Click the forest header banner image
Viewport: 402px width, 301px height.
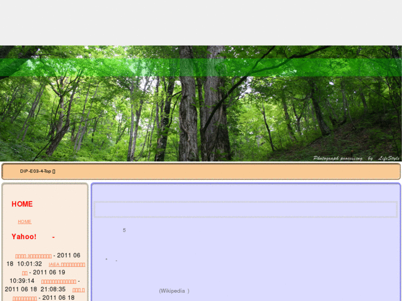point(201,103)
